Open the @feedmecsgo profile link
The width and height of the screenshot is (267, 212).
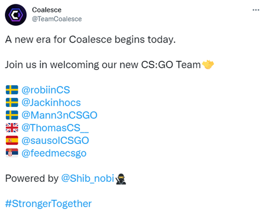coord(54,153)
